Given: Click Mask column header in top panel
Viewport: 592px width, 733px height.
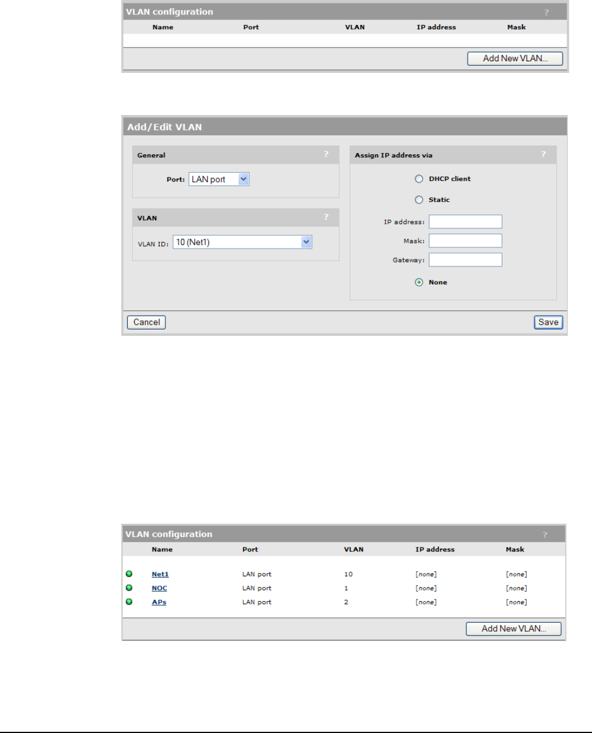Looking at the screenshot, I should coord(516,27).
